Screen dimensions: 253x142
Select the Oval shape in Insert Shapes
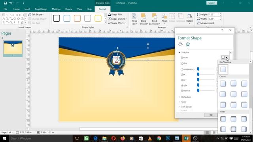[x=19, y=15]
